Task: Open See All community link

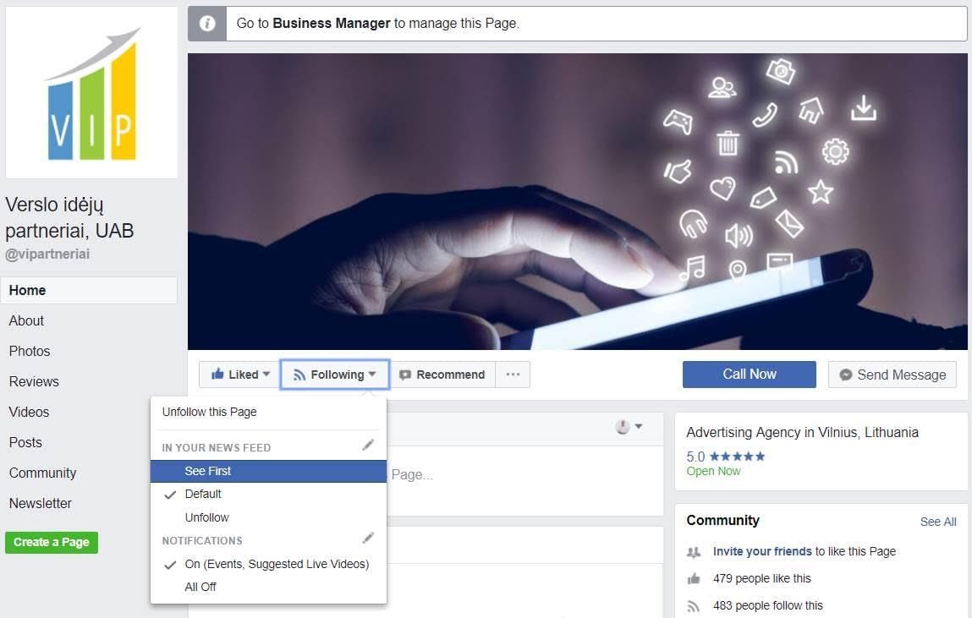Action: tap(938, 522)
